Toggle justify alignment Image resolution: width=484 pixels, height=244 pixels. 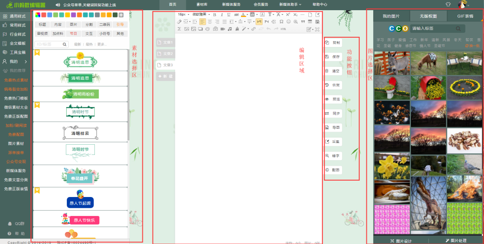[x=225, y=22]
